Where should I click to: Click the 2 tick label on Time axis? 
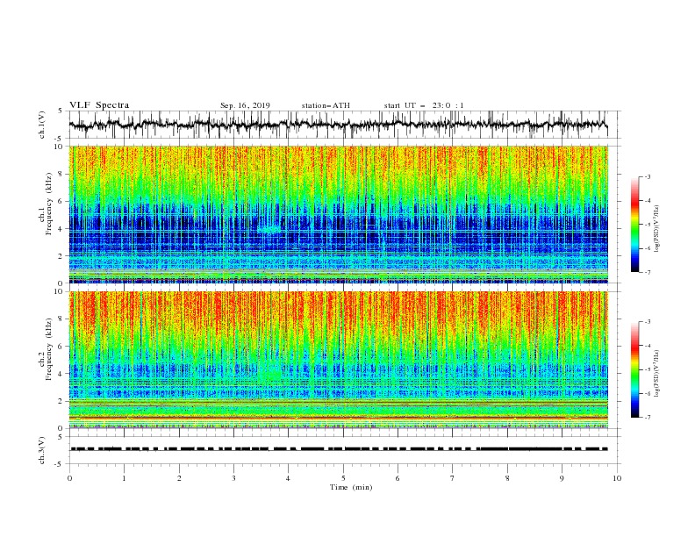179,478
